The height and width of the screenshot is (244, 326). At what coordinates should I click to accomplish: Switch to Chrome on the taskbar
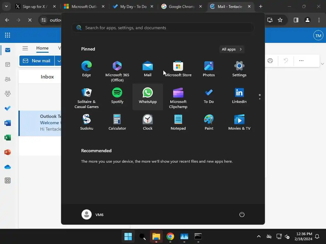pos(170,236)
